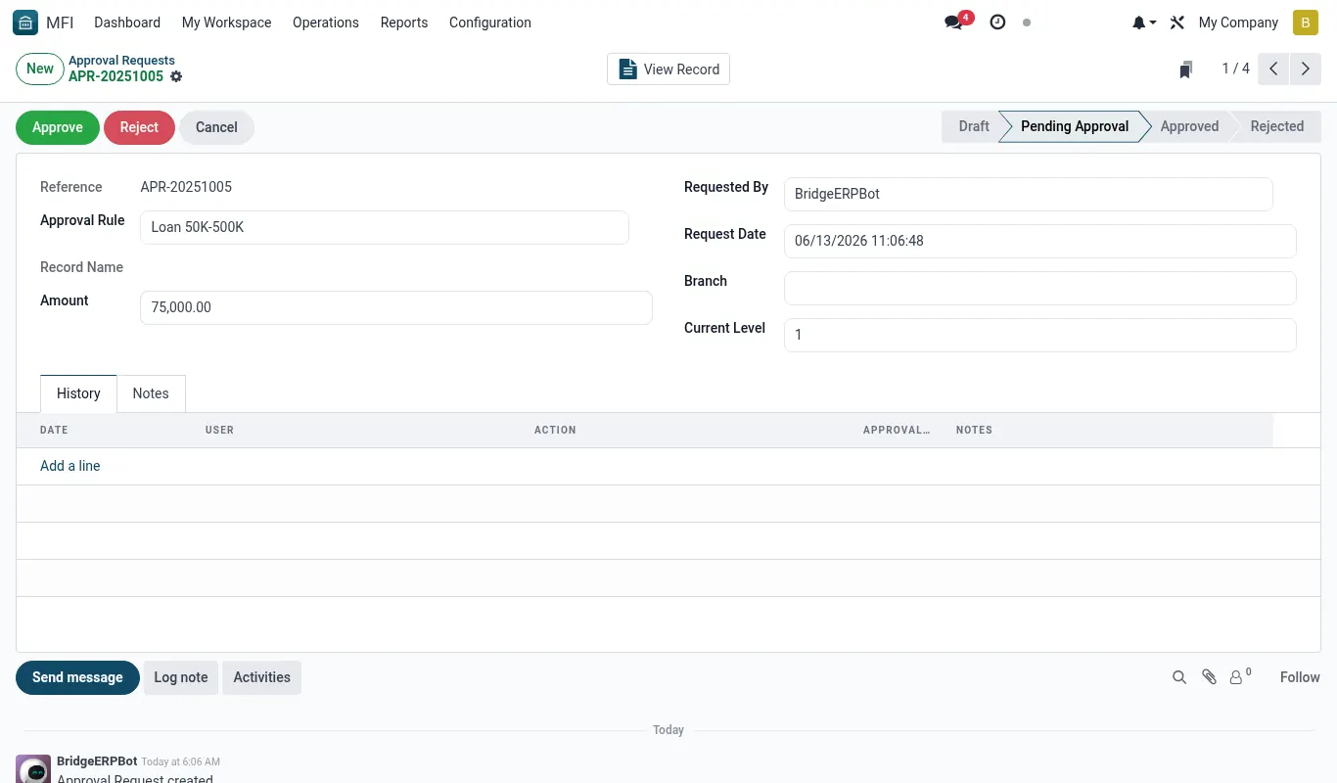
Task: Go to next record arrow
Action: pos(1305,69)
